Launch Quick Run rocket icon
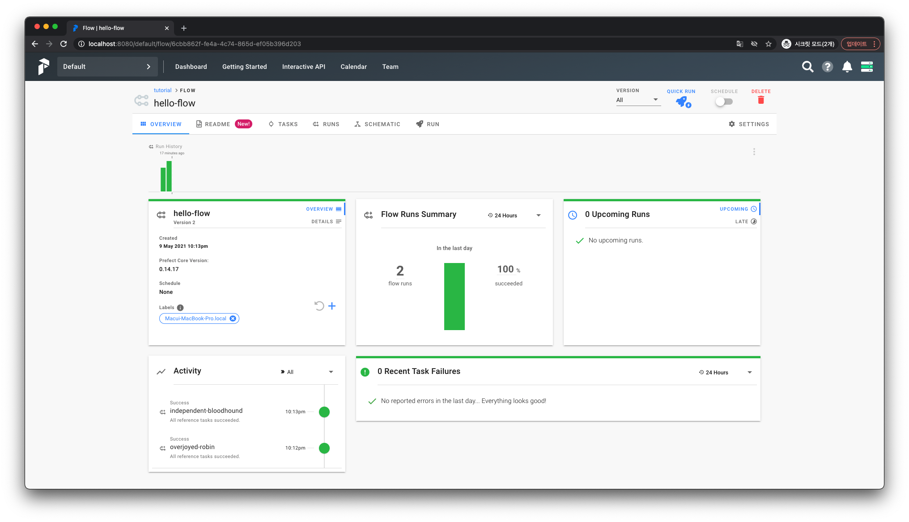This screenshot has height=522, width=909. pos(682,102)
